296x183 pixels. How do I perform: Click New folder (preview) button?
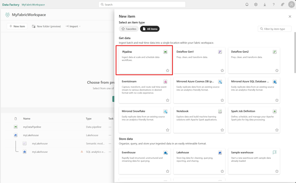46,26
